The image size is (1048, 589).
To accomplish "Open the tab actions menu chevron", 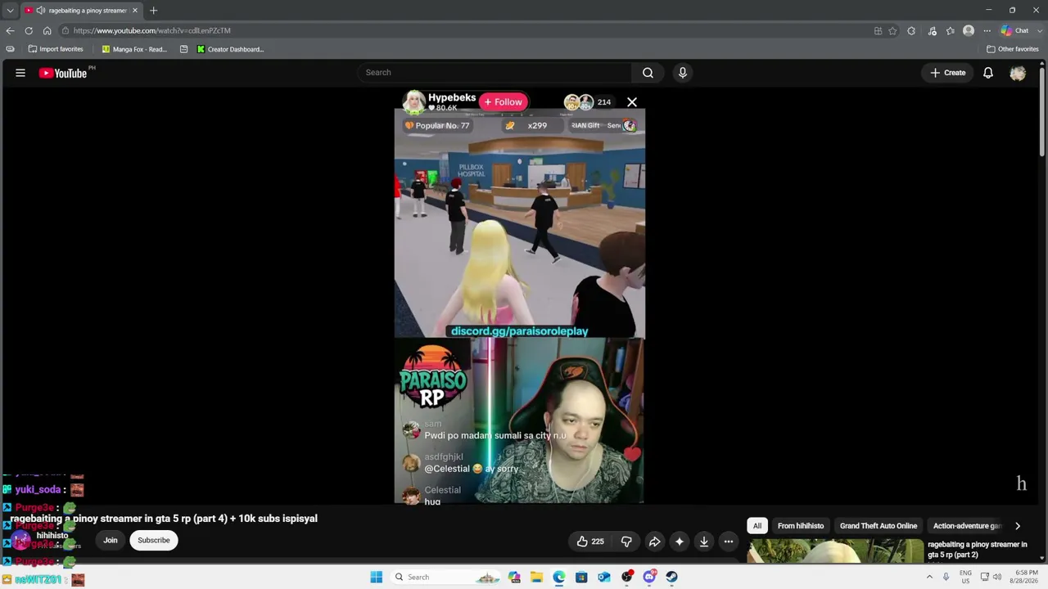I will pyautogui.click(x=10, y=11).
